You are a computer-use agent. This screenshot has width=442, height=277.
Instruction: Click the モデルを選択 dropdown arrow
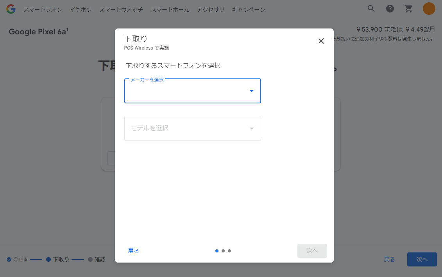click(x=251, y=128)
